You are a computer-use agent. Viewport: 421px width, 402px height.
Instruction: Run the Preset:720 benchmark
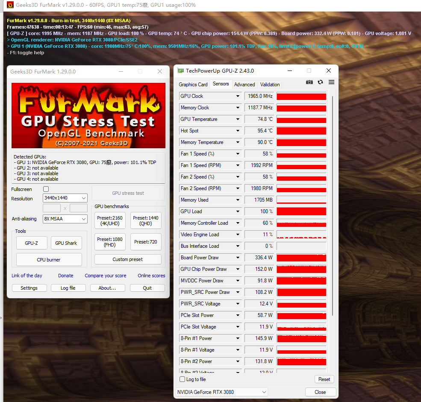coord(145,242)
